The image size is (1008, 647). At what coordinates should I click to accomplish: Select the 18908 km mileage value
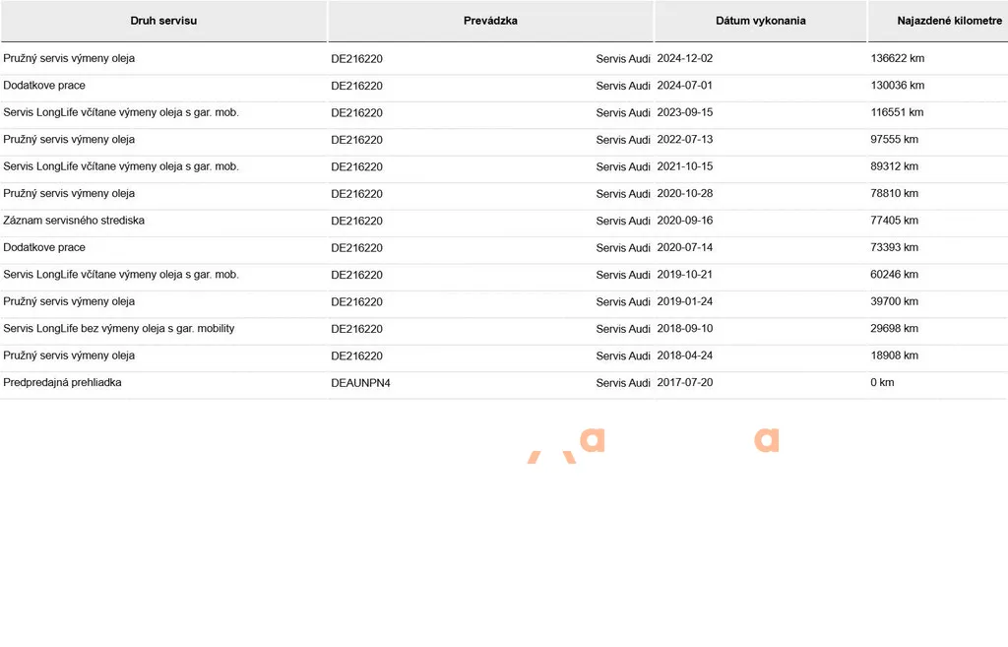click(894, 356)
